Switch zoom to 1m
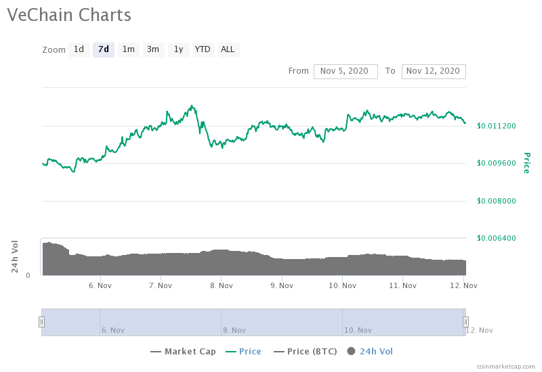Viewport: 542px width, 372px height. (x=128, y=49)
